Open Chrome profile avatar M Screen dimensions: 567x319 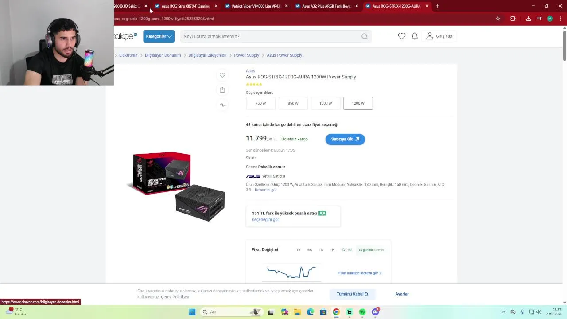pos(550,19)
